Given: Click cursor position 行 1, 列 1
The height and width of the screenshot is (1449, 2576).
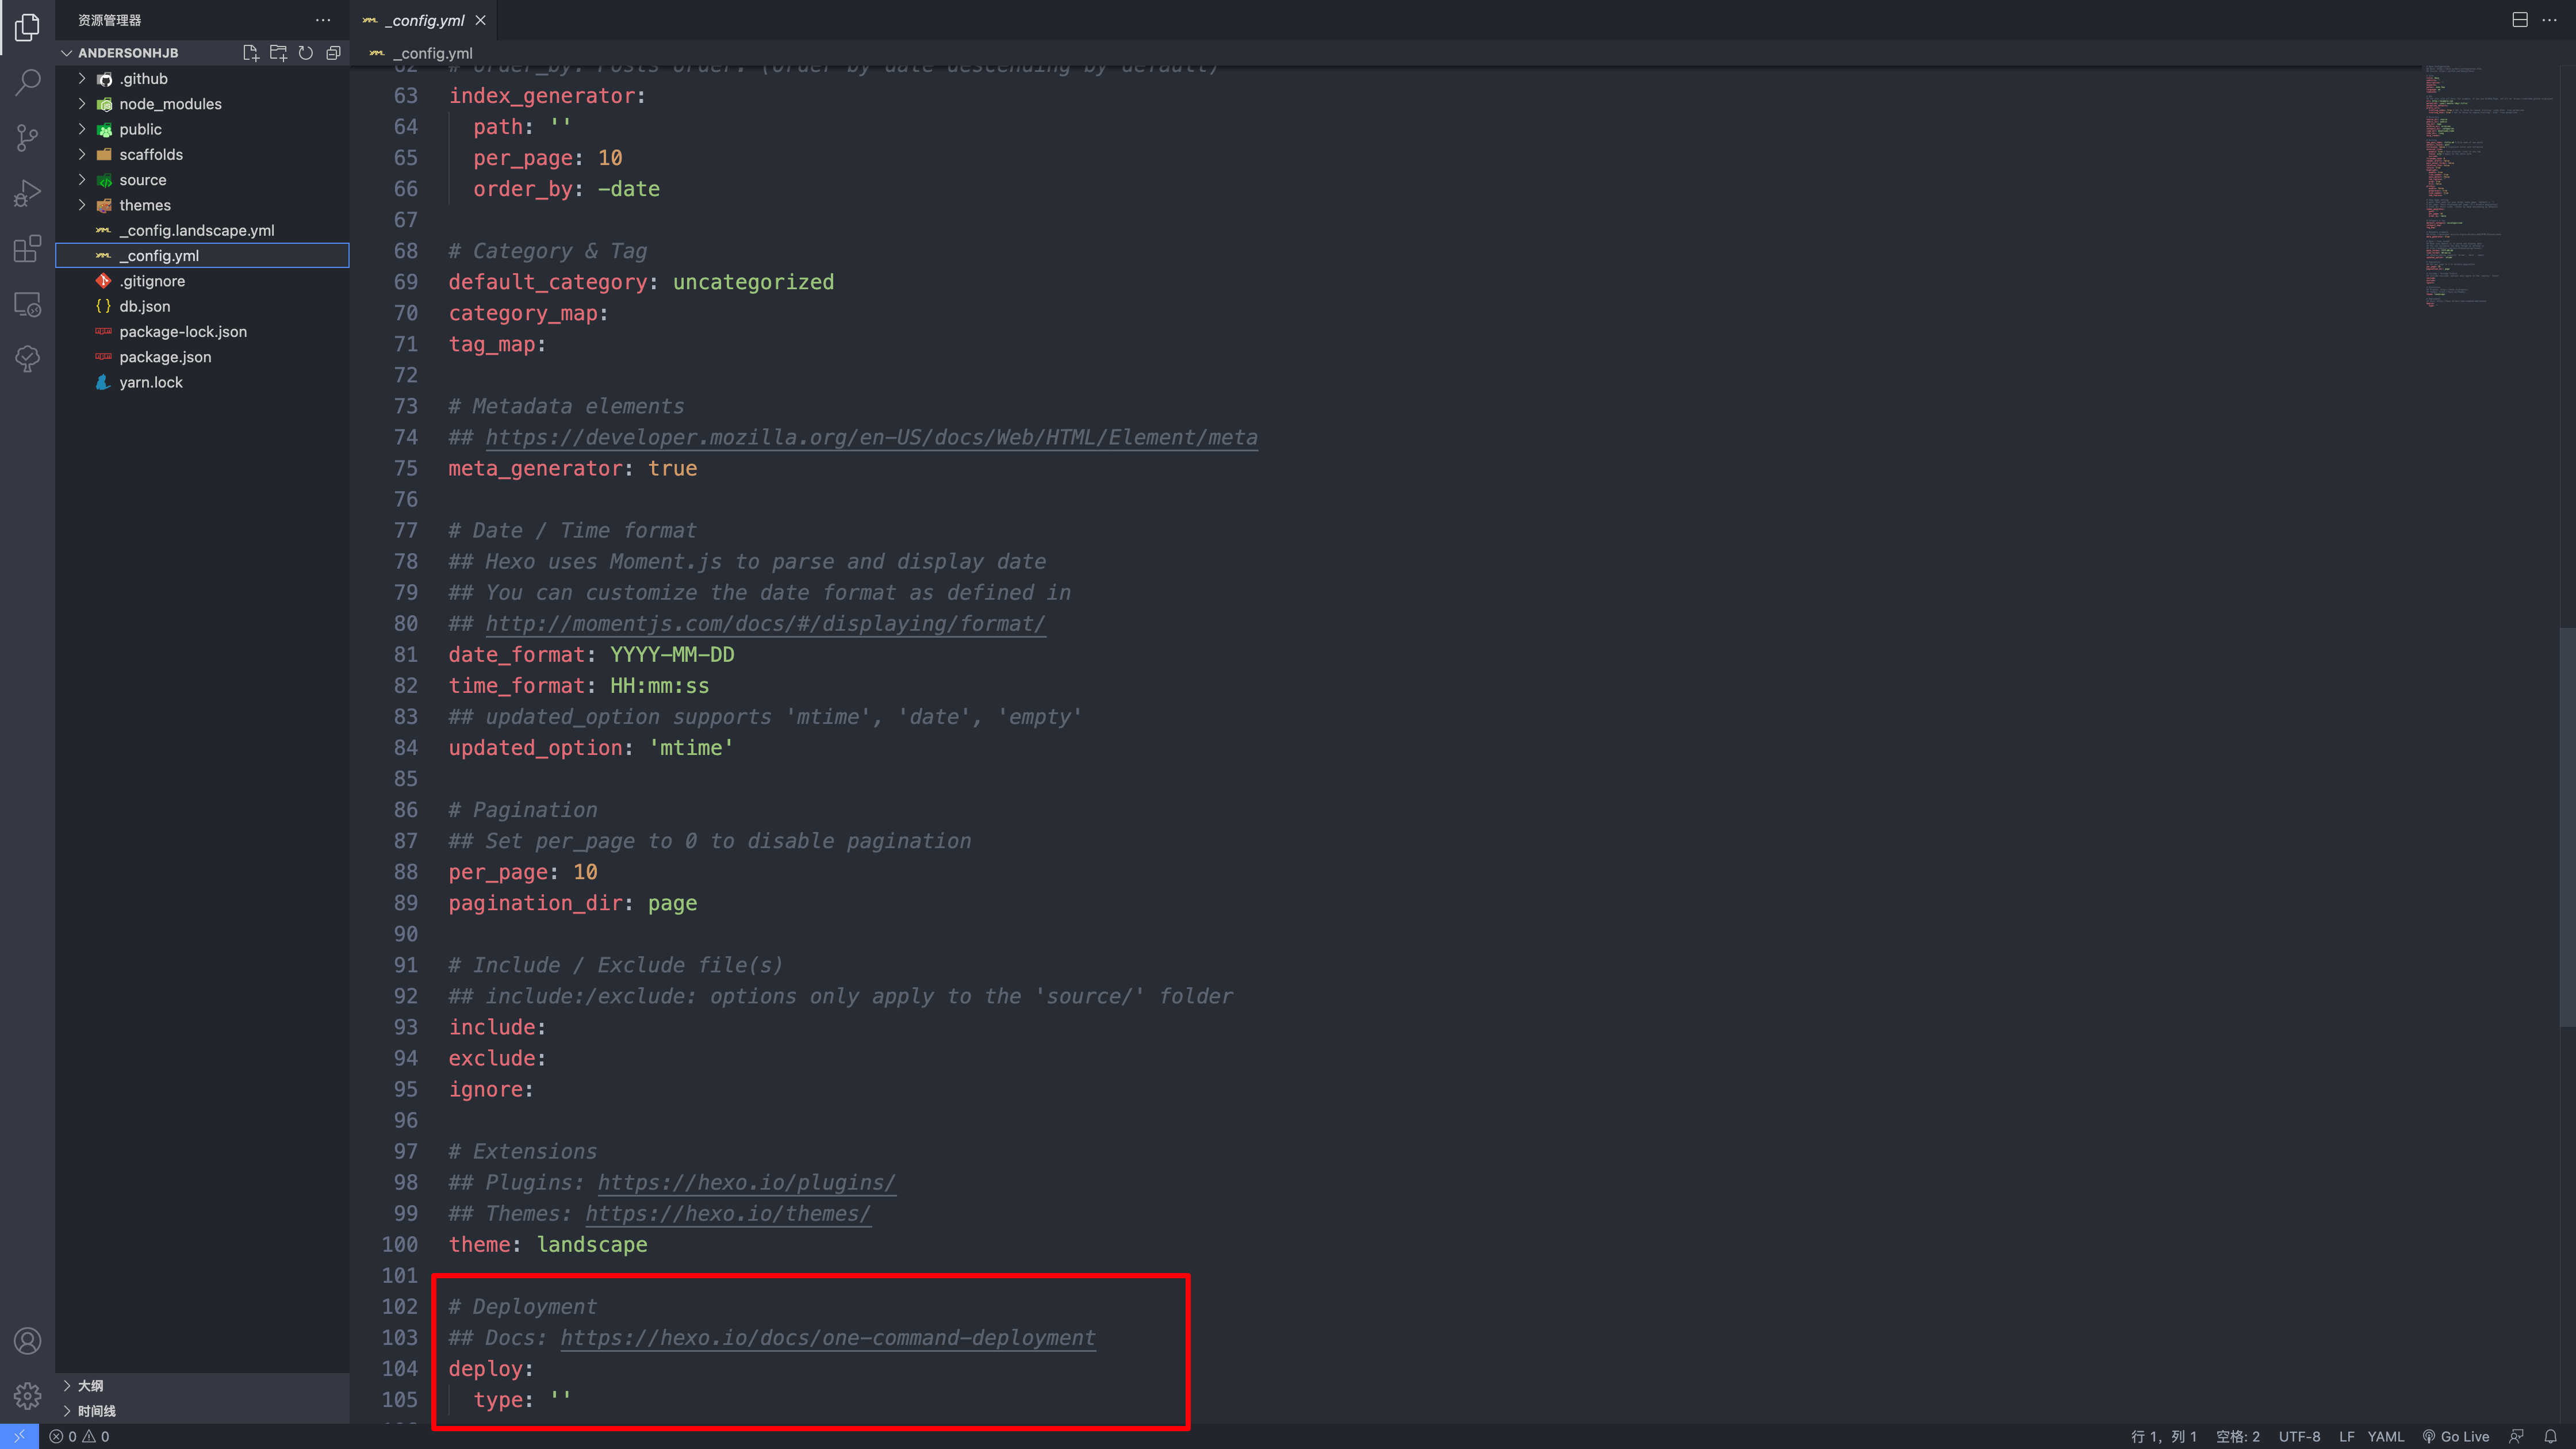Looking at the screenshot, I should [2163, 1436].
